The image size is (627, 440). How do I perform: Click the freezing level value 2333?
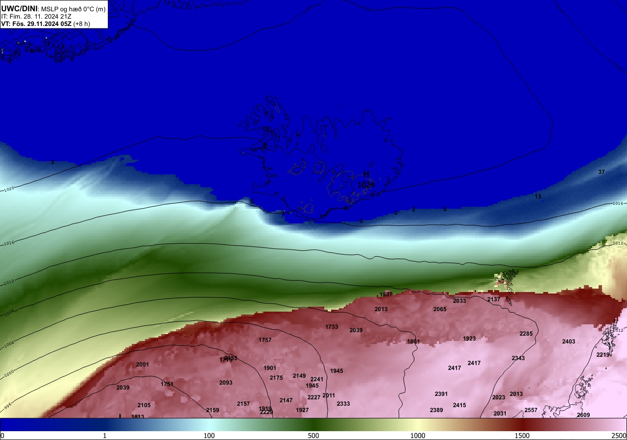click(343, 404)
